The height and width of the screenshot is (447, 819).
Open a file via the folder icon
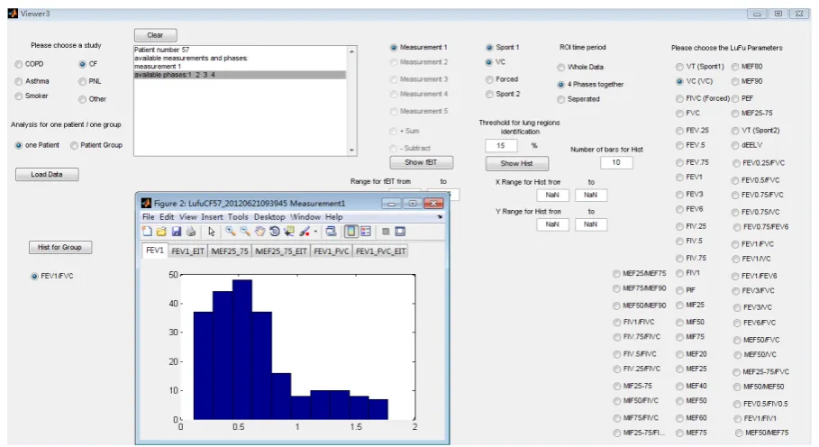pos(161,232)
